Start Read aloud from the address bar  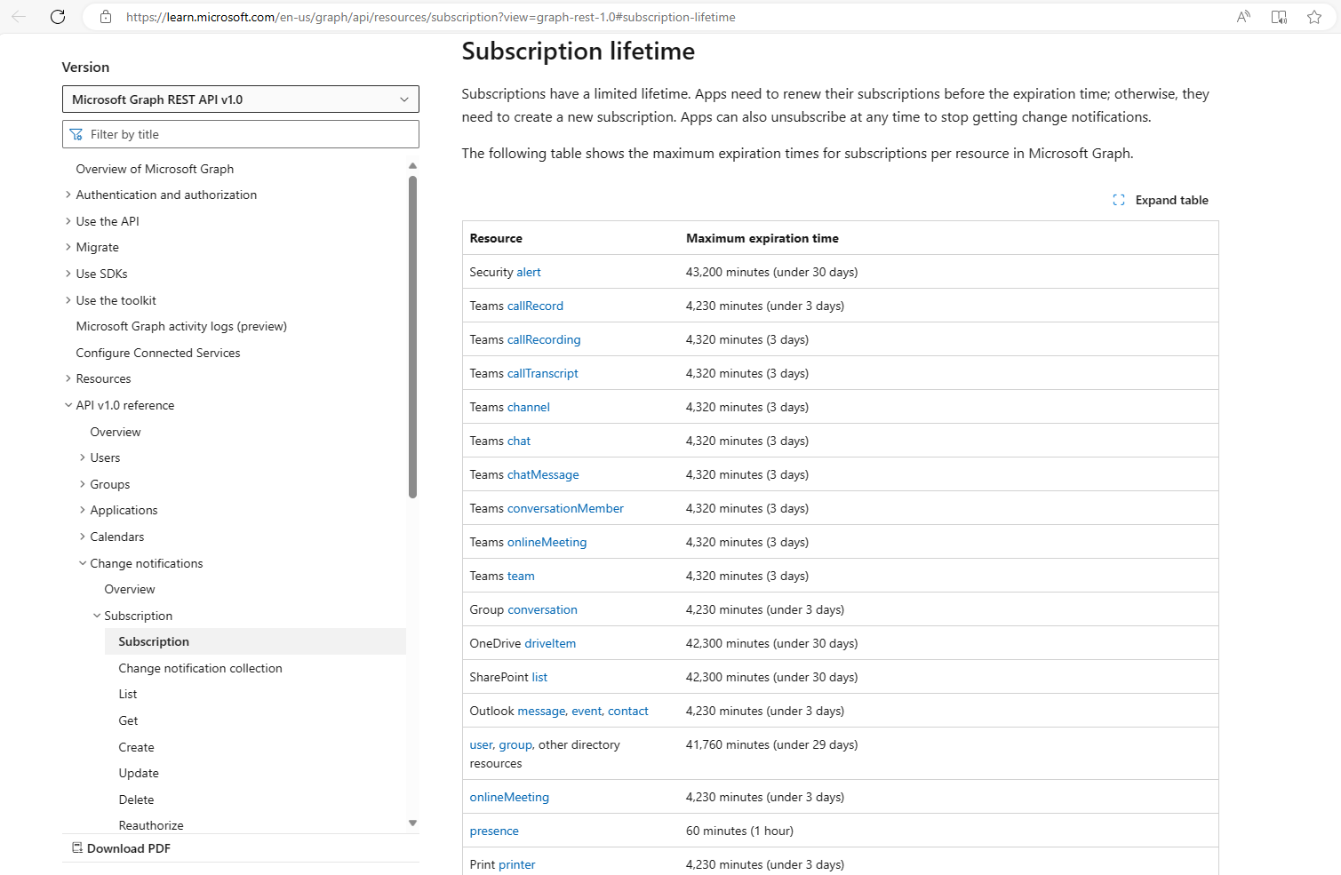click(1243, 17)
